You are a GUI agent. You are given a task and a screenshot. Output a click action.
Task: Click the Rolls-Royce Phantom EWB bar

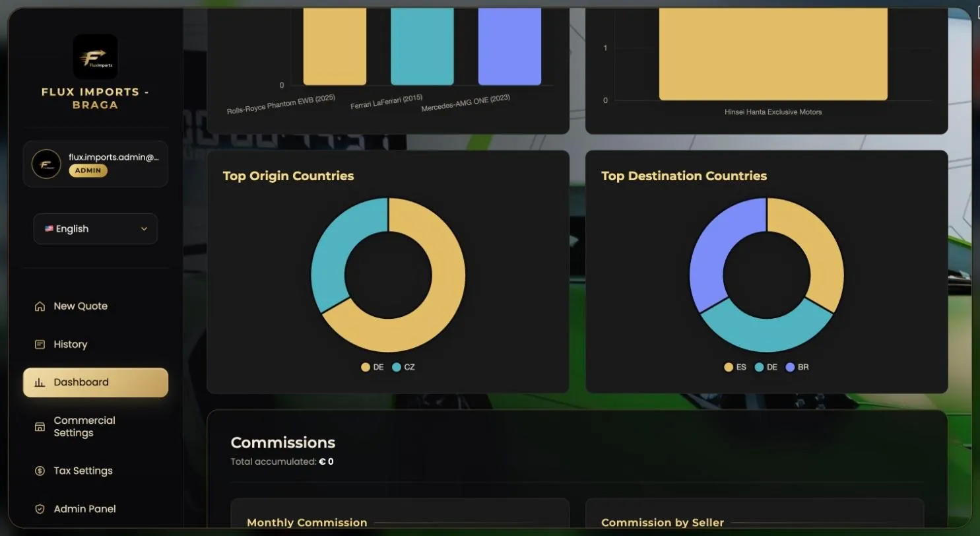[x=335, y=46]
